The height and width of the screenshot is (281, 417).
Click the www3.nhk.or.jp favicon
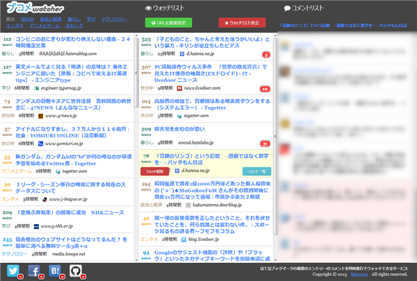[x=36, y=226]
